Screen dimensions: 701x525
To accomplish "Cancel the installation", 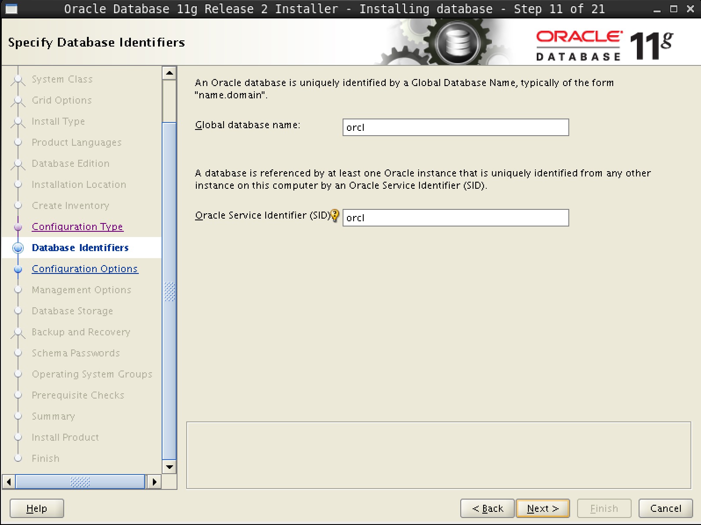I will coord(666,508).
